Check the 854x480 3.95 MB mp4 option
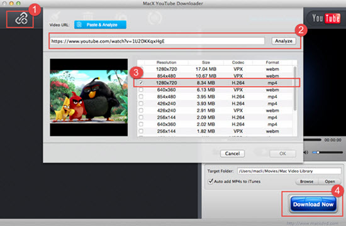 coord(141,97)
